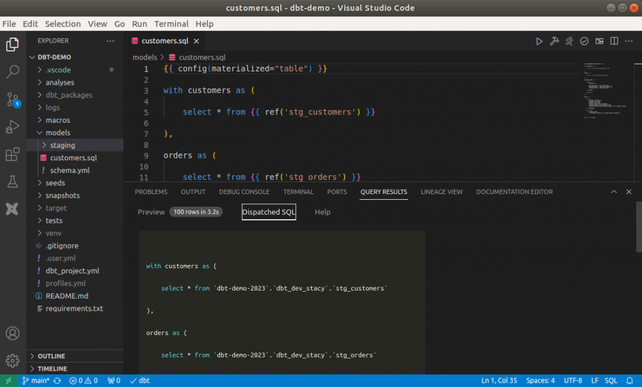The height and width of the screenshot is (387, 642).
Task: Click the ports forwarded indicator in status bar
Action: point(114,381)
